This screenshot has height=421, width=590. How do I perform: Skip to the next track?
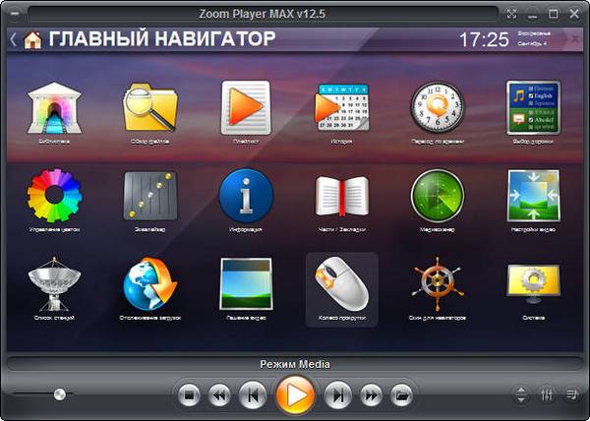coord(338,395)
